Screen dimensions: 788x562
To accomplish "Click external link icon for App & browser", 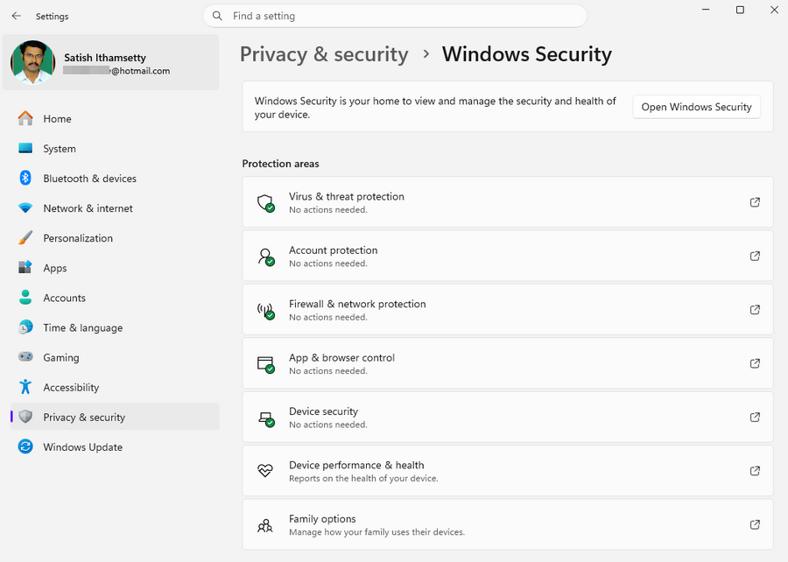I will point(755,363).
